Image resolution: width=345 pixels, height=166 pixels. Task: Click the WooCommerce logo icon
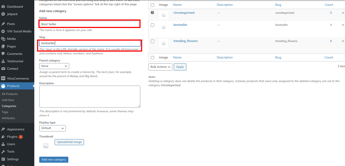pyautogui.click(x=3, y=78)
